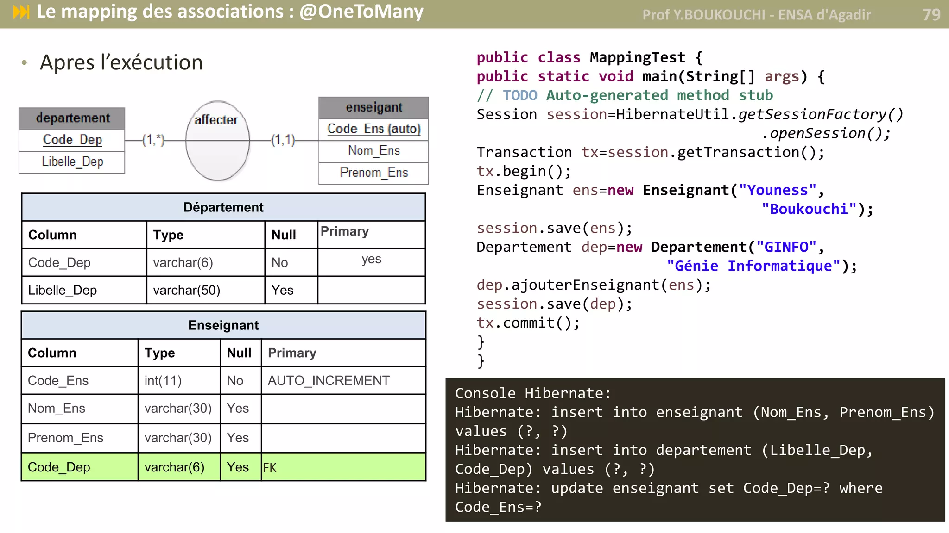Click the "Boukouchi" string literal
The image size is (949, 533).
(x=809, y=209)
